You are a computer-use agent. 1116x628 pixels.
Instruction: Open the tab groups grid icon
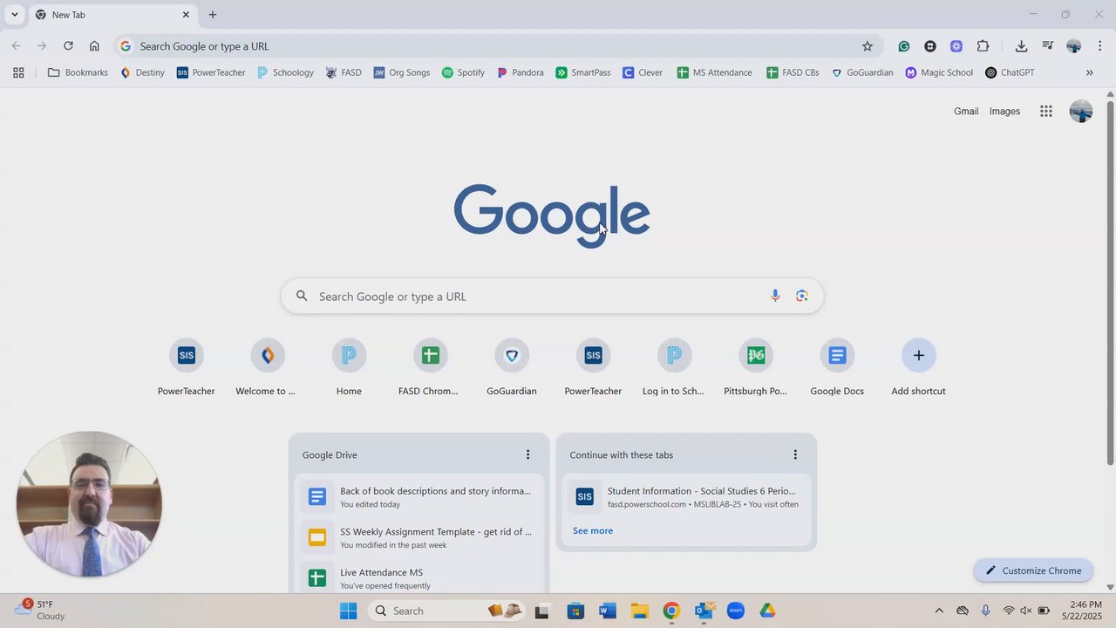(x=18, y=72)
